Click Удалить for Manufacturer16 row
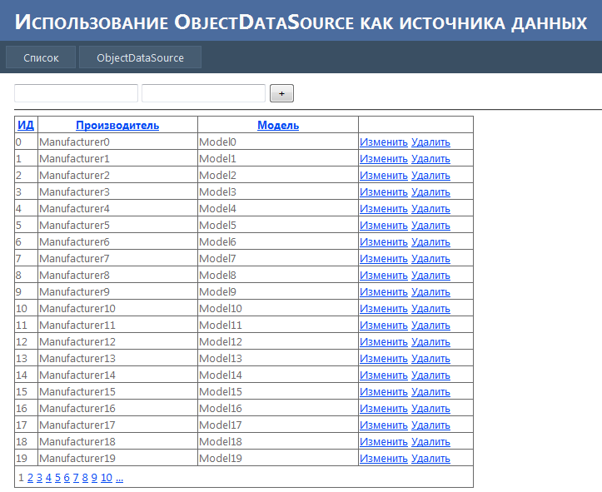Viewport: 602px width, 492px height. [x=430, y=408]
